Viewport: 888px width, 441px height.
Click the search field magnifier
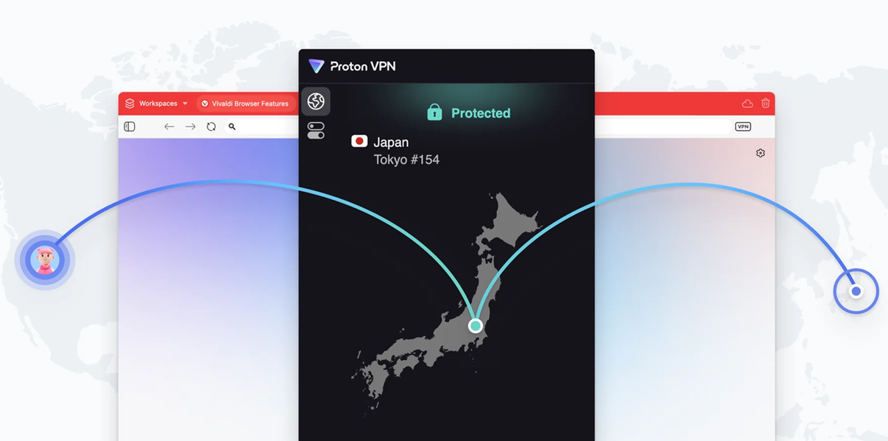(232, 126)
